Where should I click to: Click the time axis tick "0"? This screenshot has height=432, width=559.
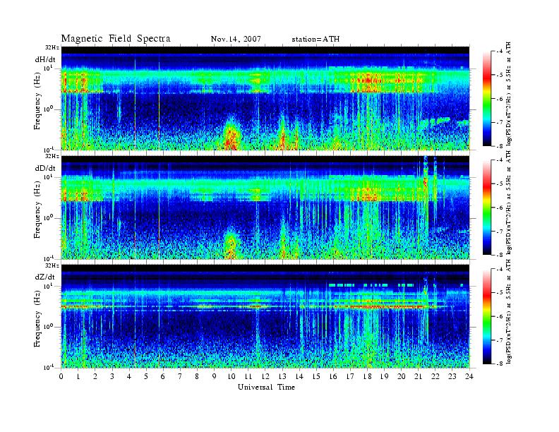tap(61, 376)
